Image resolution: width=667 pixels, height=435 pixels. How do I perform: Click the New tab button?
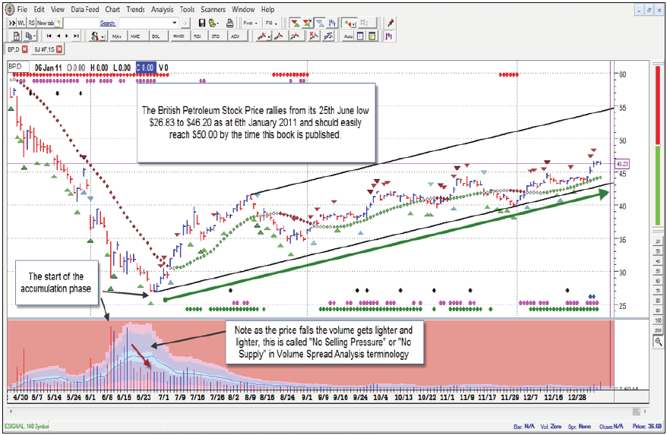(49, 23)
